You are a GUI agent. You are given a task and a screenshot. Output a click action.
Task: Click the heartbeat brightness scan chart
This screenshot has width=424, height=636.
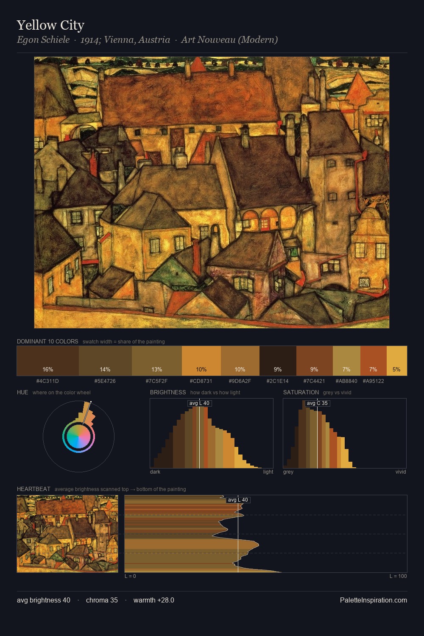click(266, 534)
